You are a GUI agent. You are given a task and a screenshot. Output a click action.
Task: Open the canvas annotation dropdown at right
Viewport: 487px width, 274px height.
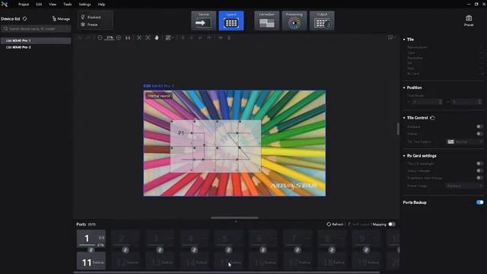coord(391,37)
